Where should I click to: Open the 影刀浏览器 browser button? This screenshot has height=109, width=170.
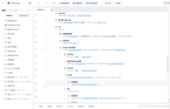click(x=92, y=3)
